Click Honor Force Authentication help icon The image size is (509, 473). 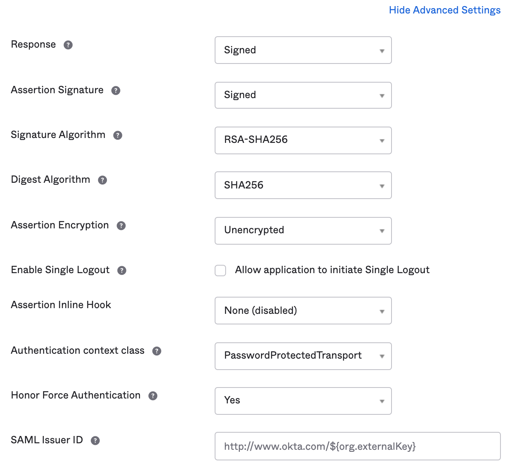pyautogui.click(x=153, y=396)
